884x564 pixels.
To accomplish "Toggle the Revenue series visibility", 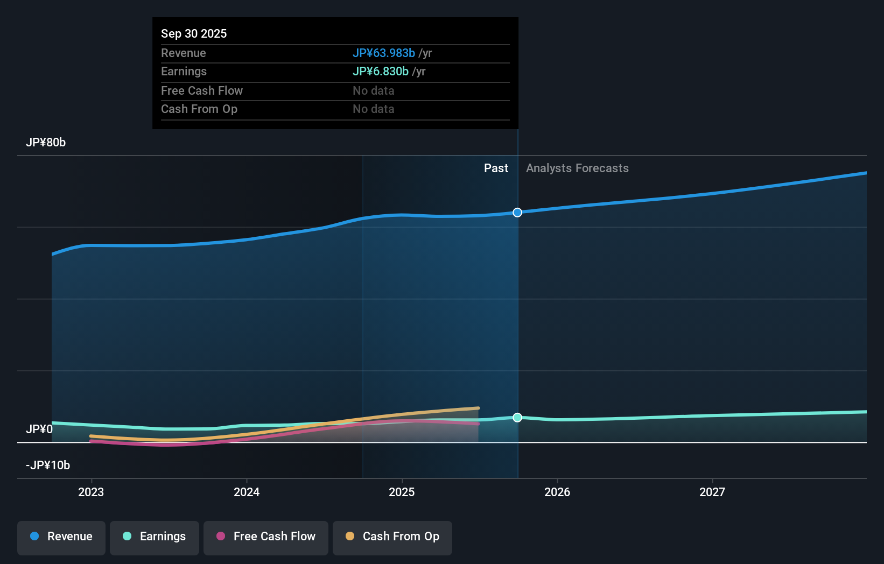I will point(61,537).
